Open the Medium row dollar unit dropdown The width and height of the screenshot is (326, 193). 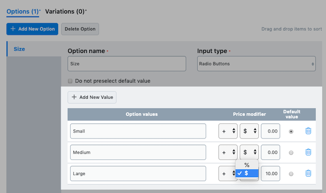249,152
